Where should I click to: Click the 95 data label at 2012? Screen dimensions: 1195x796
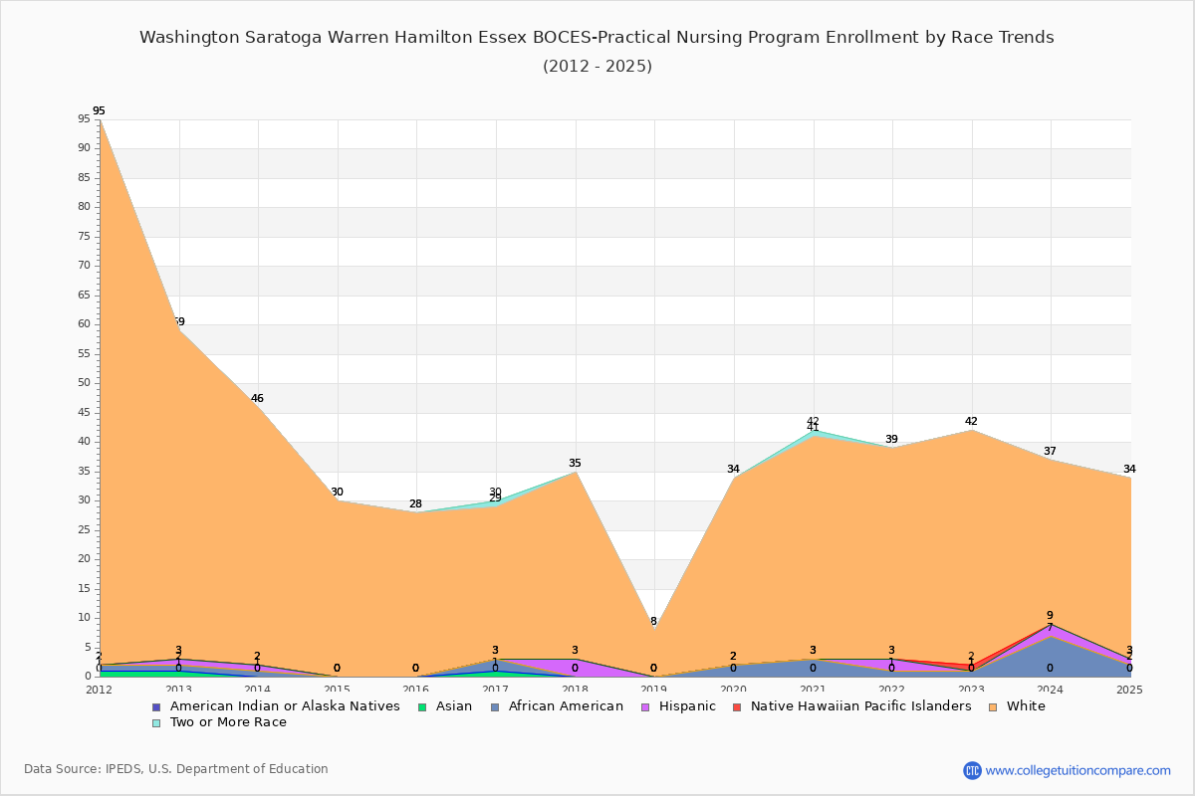click(x=99, y=111)
